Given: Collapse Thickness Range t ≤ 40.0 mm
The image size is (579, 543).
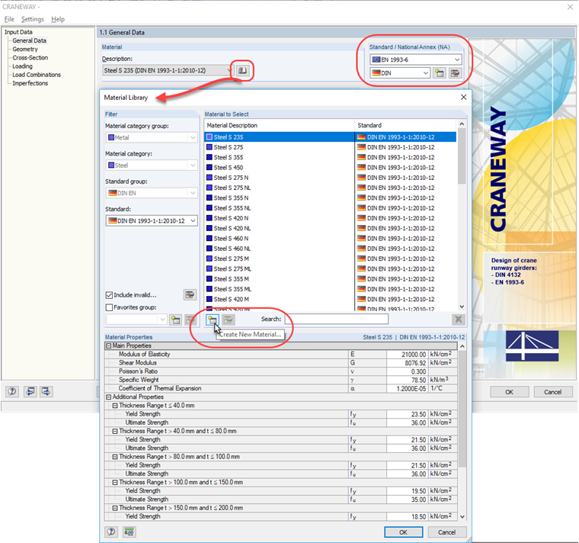Looking at the screenshot, I should 115,406.
